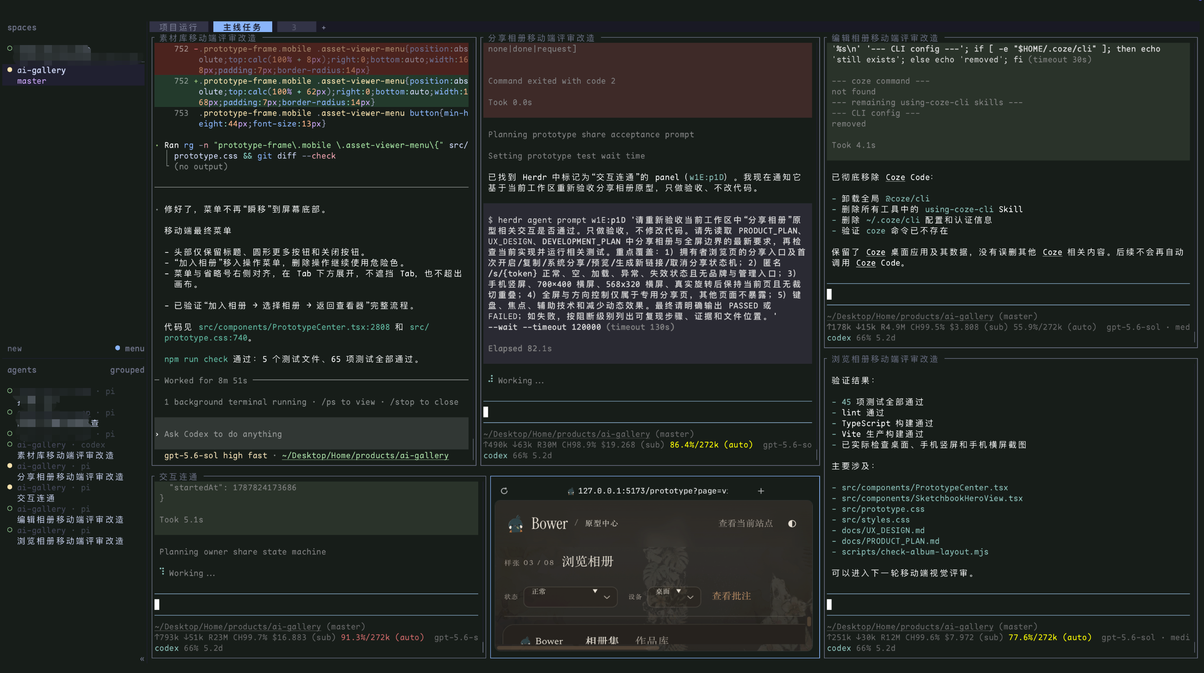Click the Bower bird logo in header

pyautogui.click(x=515, y=524)
